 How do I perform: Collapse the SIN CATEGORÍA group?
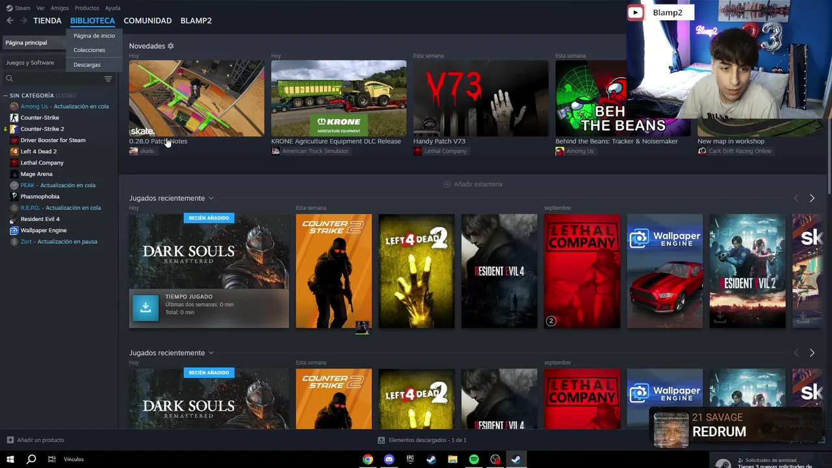(x=5, y=96)
